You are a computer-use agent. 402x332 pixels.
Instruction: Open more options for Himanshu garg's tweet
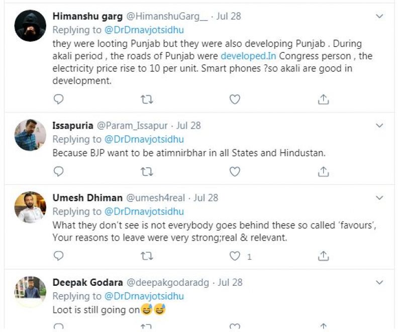coord(380,17)
